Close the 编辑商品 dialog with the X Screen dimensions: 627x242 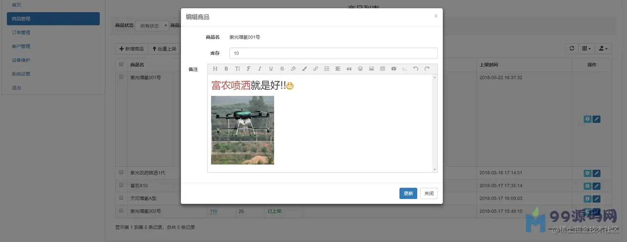point(436,16)
